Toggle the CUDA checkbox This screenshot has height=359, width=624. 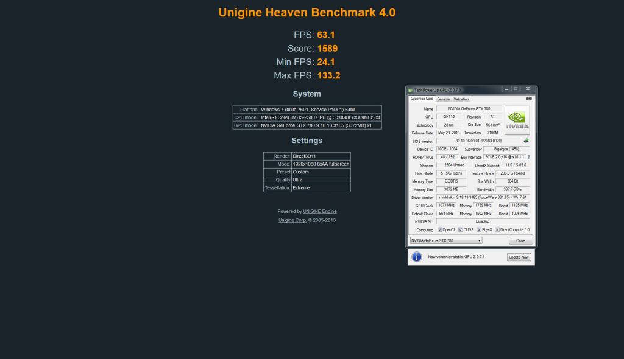click(x=459, y=230)
